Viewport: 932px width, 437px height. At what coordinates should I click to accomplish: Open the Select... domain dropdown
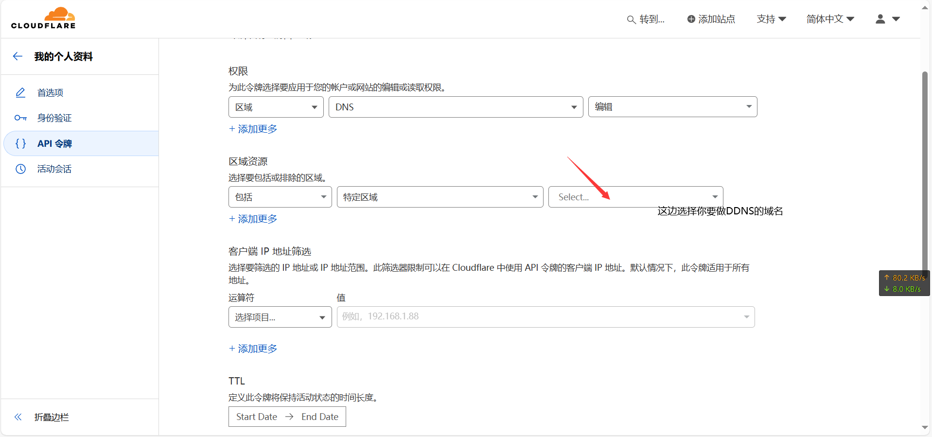(636, 197)
